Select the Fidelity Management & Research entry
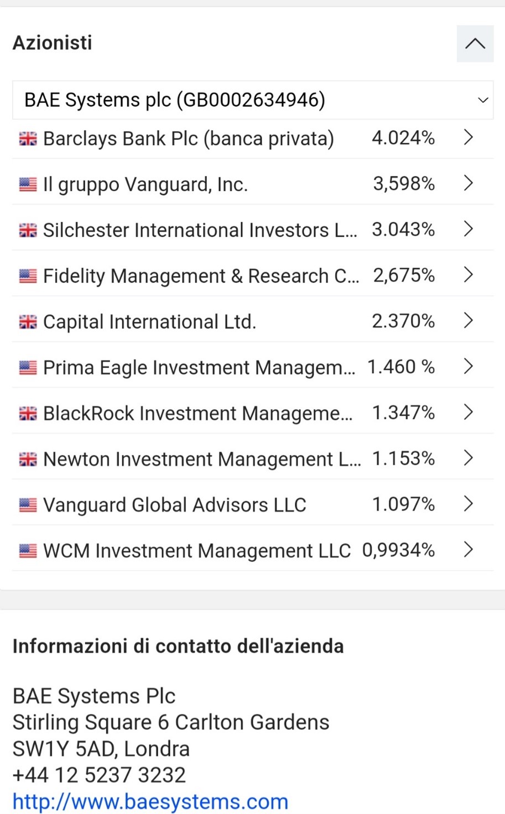 [200, 276]
